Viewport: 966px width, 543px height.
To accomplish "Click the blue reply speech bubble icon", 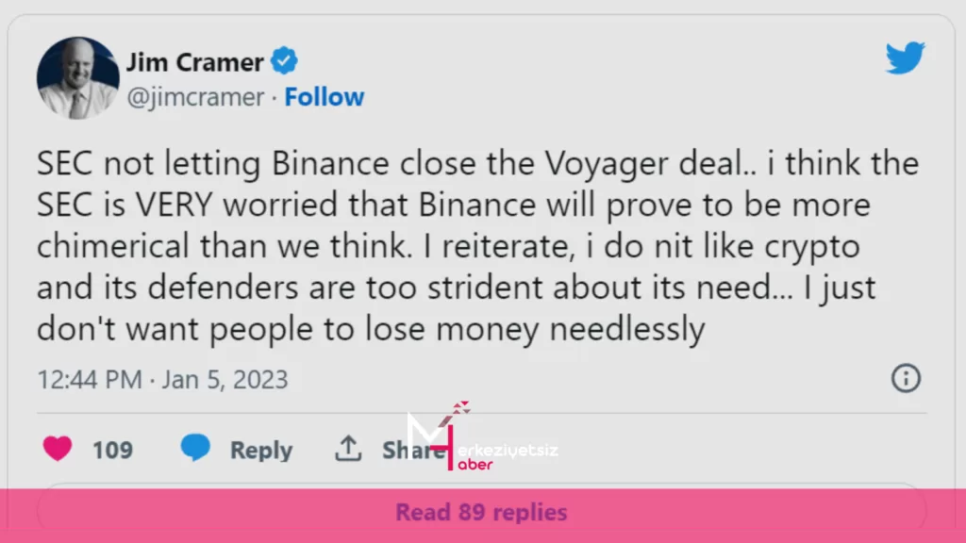I will [x=196, y=450].
